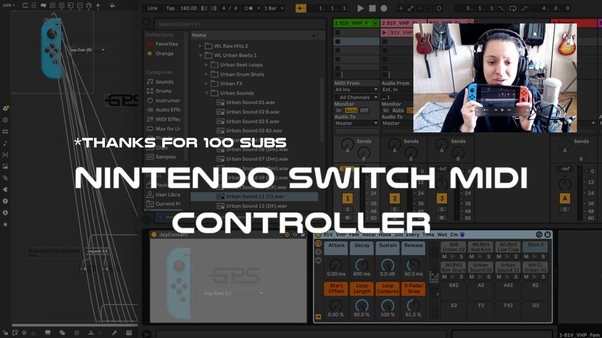This screenshot has height=338, width=602.
Task: Select Urban Sound 11 (C).wav file
Action: [x=254, y=197]
